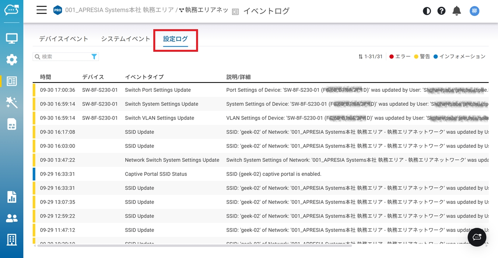The height and width of the screenshot is (258, 498).
Task: Open the reports chart sidebar icon
Action: [12, 197]
